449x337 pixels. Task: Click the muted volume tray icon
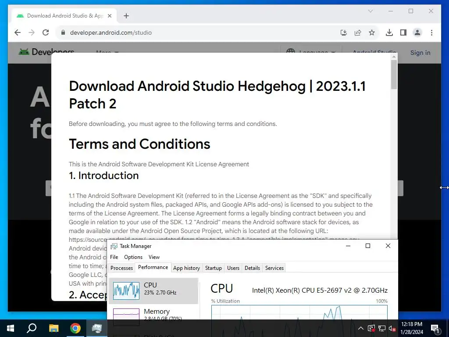point(392,328)
